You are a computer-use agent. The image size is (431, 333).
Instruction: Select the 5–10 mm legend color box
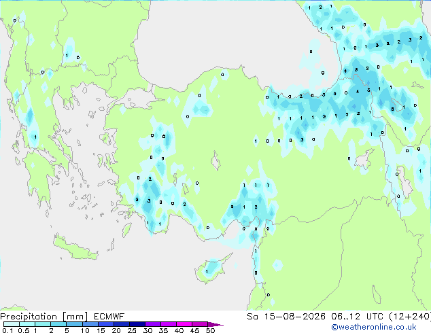74,324
